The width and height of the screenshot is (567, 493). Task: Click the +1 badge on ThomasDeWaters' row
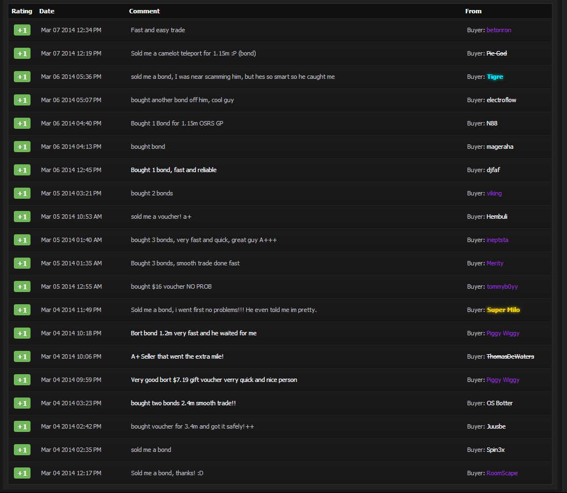[x=22, y=356]
